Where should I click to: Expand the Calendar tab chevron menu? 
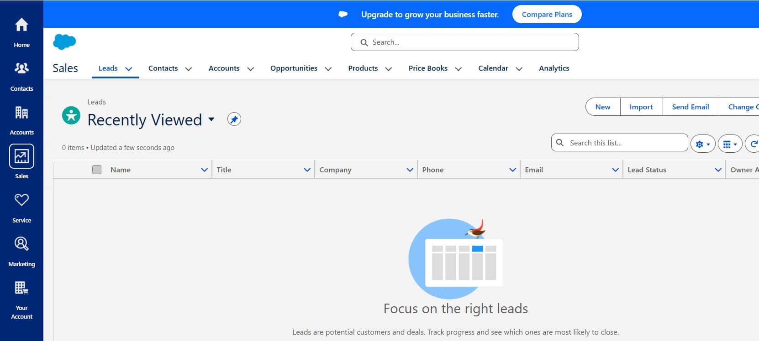pos(519,69)
